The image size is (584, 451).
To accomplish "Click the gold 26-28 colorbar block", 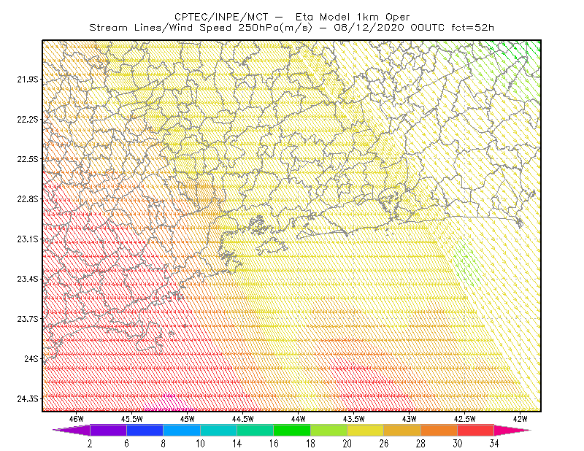I will 402,430.
